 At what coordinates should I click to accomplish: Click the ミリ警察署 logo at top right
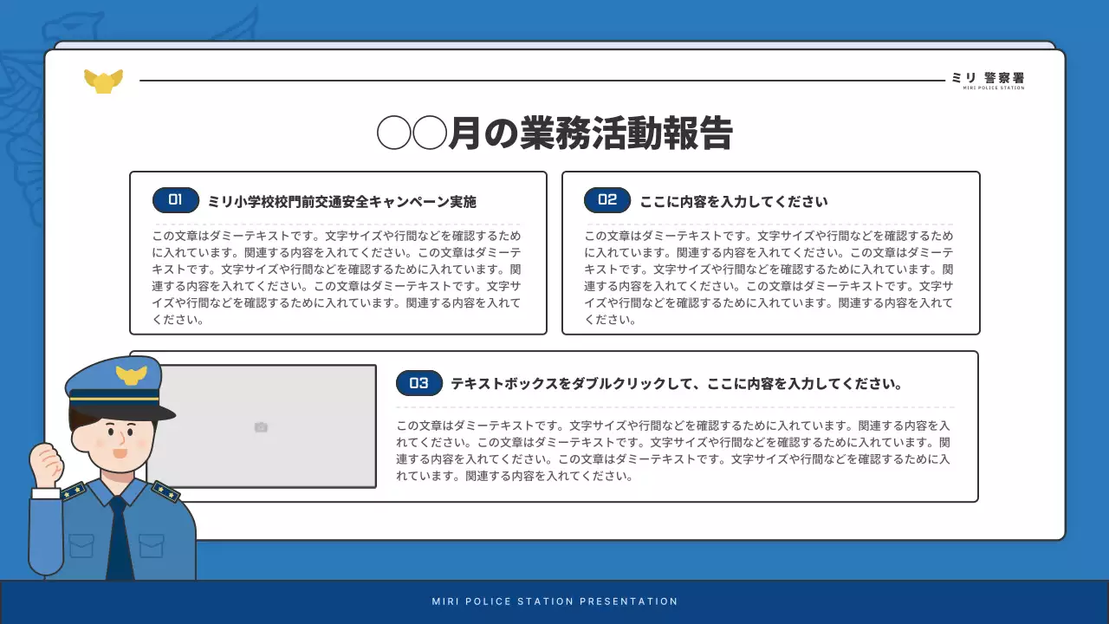pyautogui.click(x=989, y=80)
